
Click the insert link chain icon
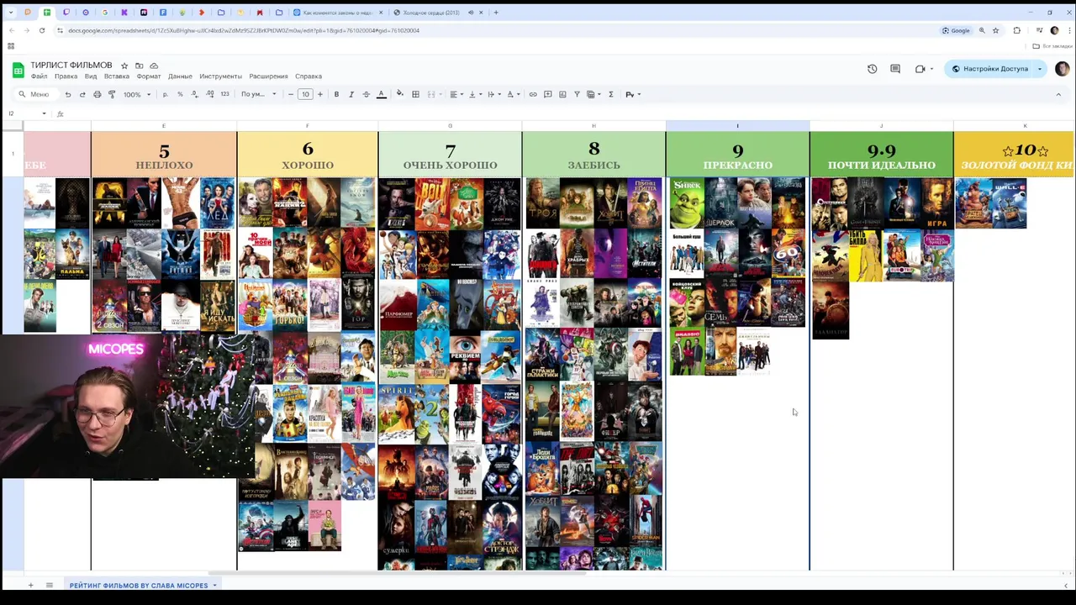532,94
